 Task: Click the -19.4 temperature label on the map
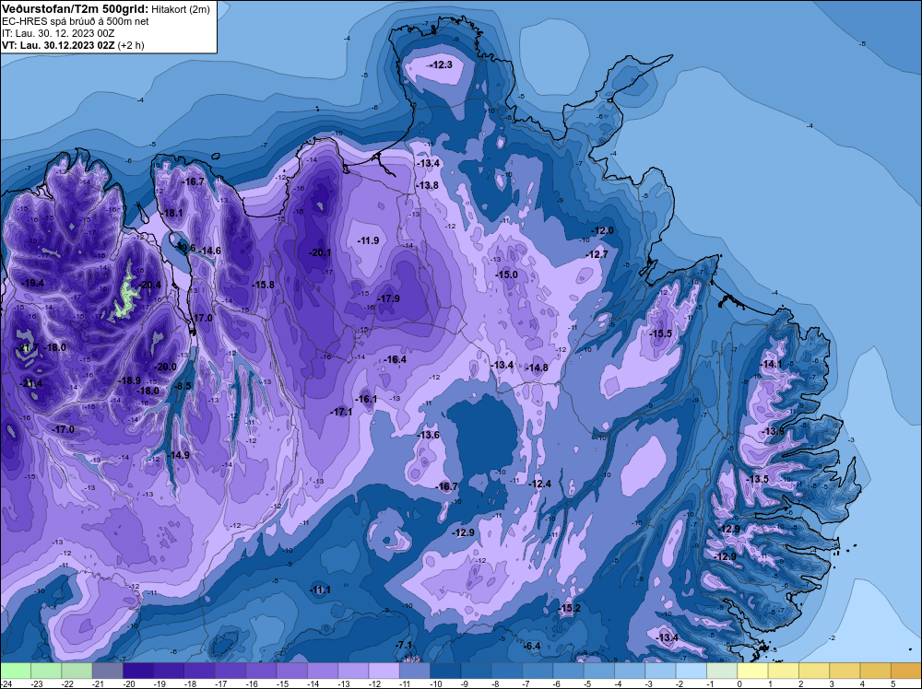[32, 283]
